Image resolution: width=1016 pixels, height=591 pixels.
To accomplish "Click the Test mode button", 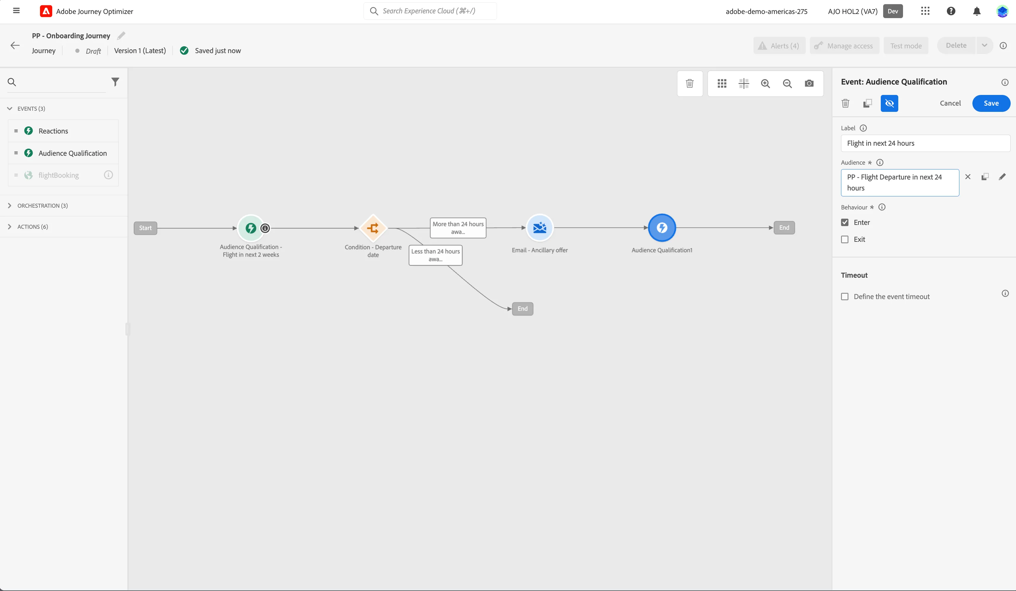I will [x=906, y=46].
